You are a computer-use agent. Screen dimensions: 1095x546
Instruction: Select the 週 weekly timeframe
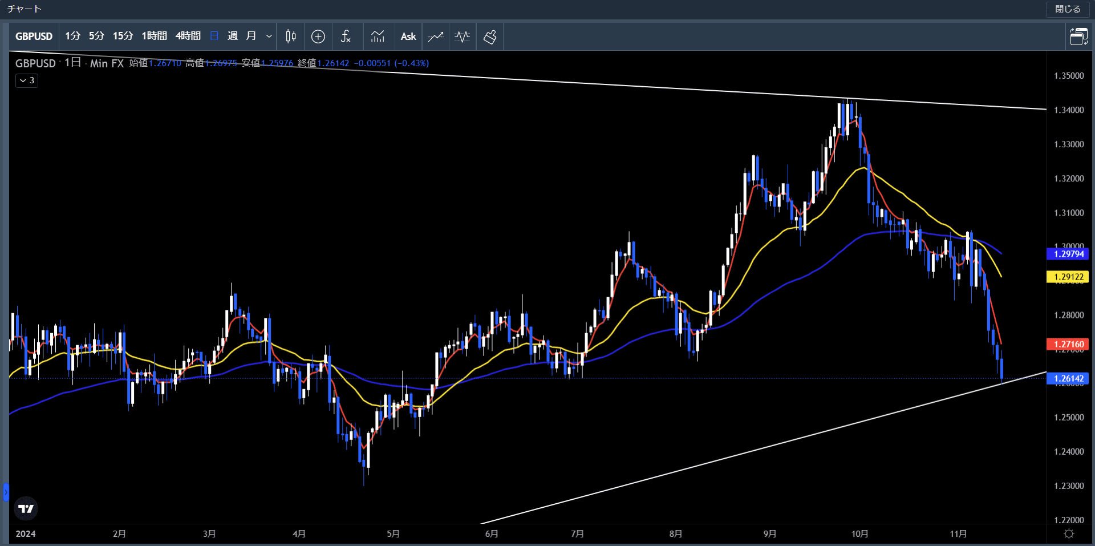(x=232, y=36)
